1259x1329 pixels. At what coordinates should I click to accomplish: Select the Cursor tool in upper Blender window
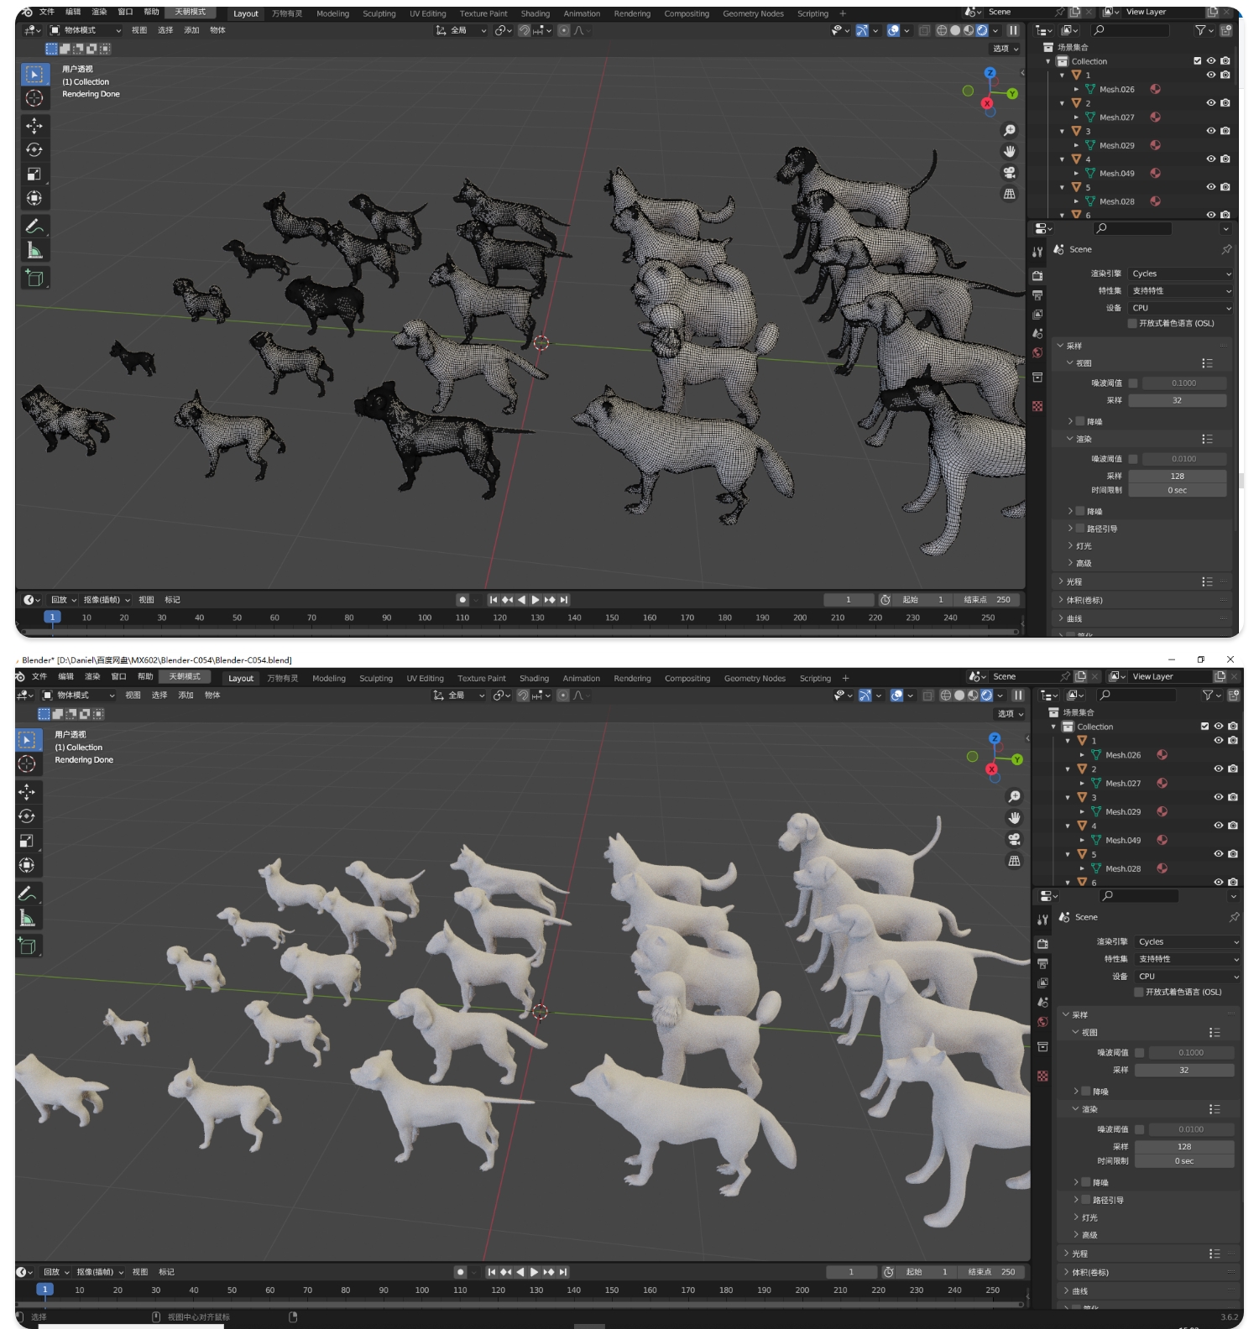(34, 98)
